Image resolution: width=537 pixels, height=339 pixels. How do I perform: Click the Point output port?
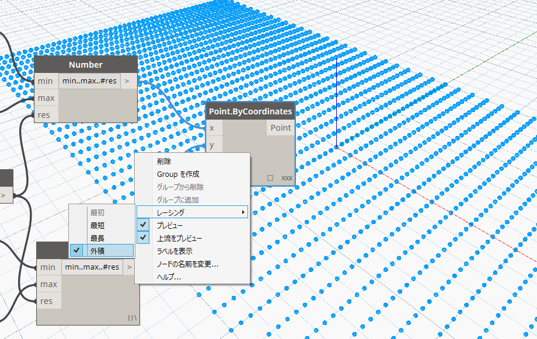[x=281, y=128]
